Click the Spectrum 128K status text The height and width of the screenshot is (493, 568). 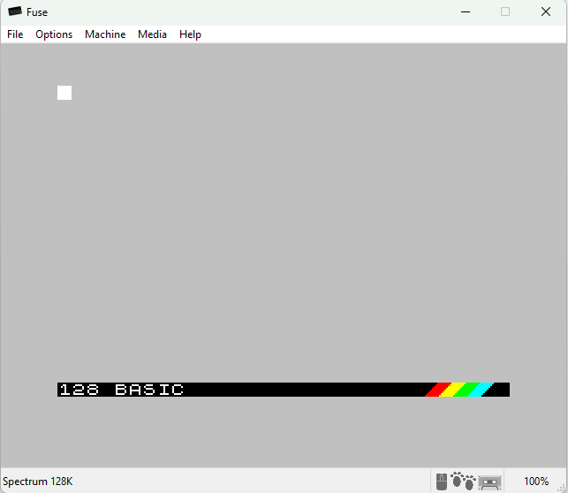point(38,482)
